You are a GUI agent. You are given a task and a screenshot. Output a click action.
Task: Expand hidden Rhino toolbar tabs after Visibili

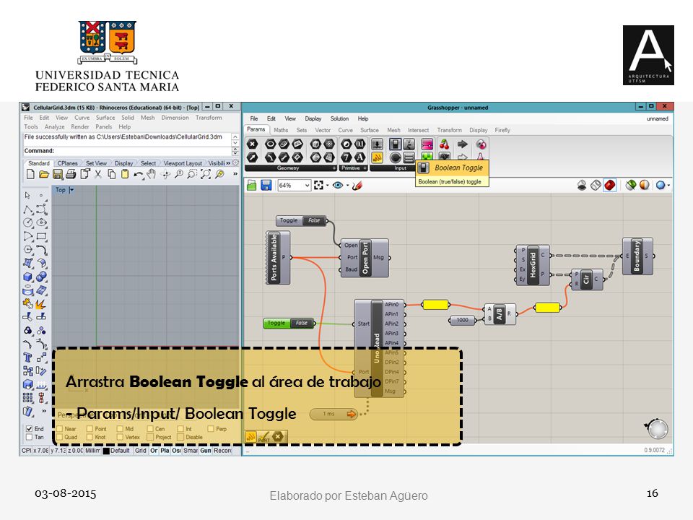pyautogui.click(x=228, y=163)
